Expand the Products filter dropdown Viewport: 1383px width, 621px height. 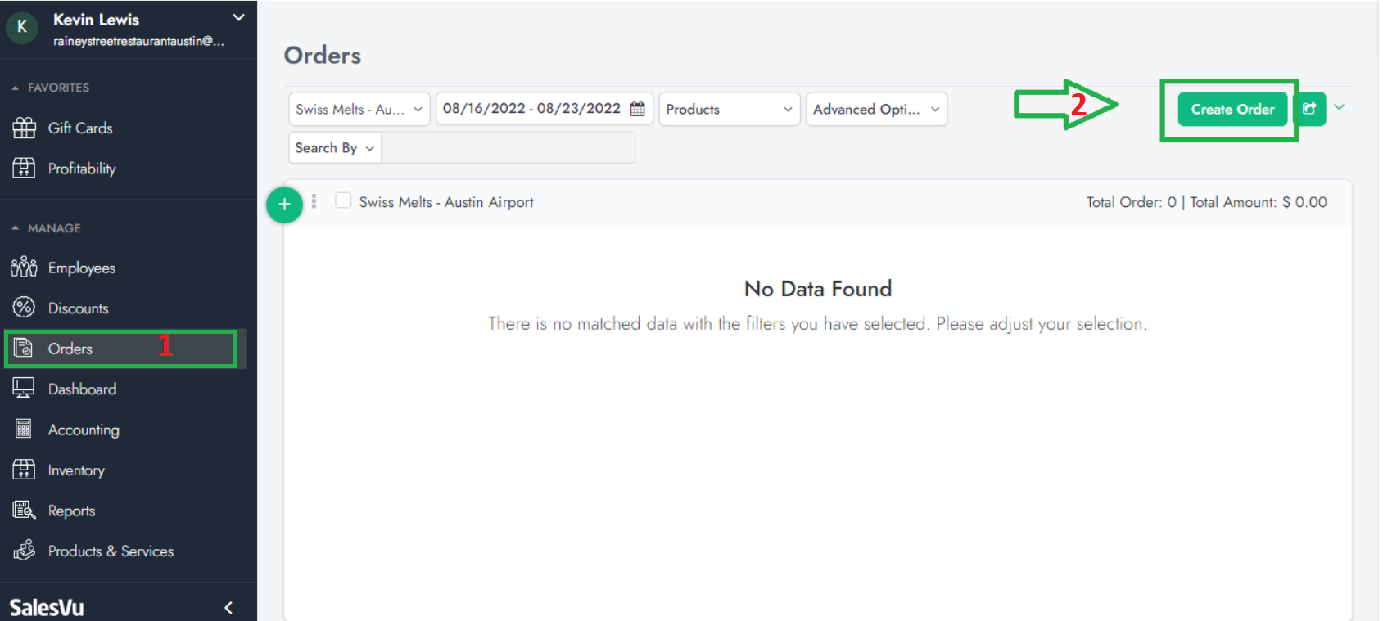tap(729, 109)
